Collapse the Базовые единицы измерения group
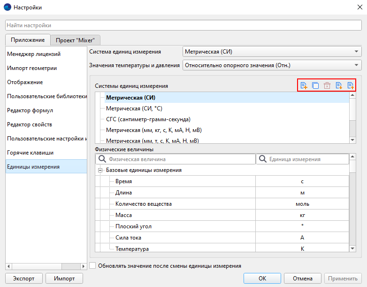367x287 pixels. (x=100, y=171)
